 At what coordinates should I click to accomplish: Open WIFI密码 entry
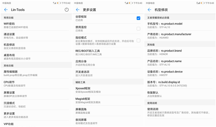[36, 25]
